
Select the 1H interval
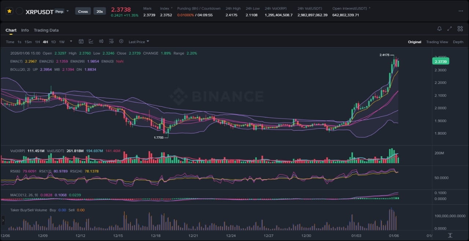37,42
